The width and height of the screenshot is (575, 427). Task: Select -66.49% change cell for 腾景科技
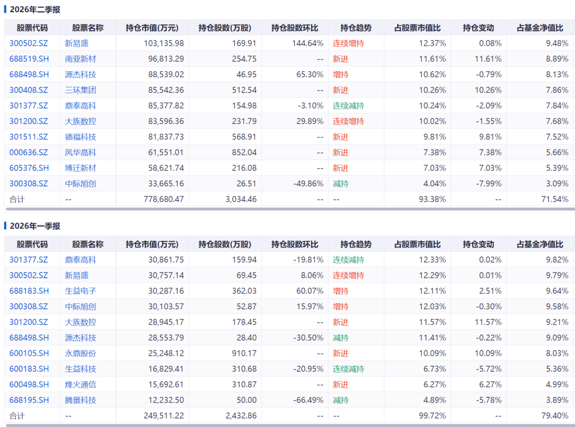[x=308, y=400]
